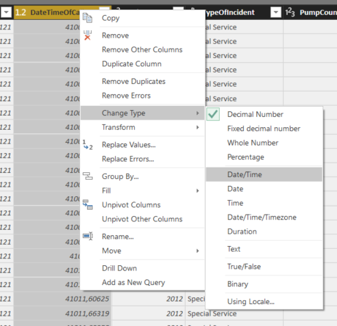Click the Rename icon
337x326 pixels.
pos(88,236)
